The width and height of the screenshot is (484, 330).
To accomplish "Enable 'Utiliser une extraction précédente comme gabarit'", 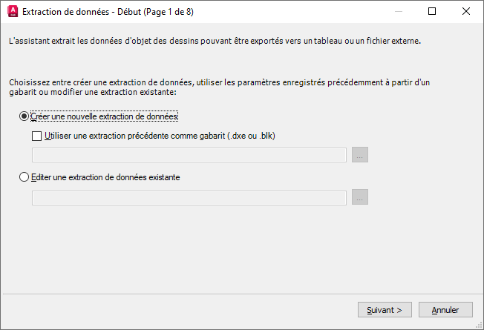I will coord(37,136).
